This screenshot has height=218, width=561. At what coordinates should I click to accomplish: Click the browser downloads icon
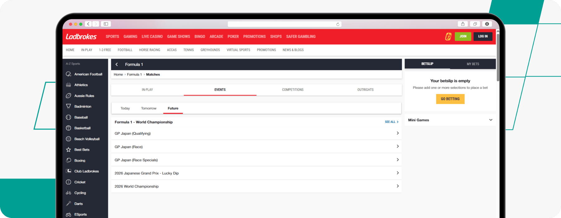pos(487,24)
